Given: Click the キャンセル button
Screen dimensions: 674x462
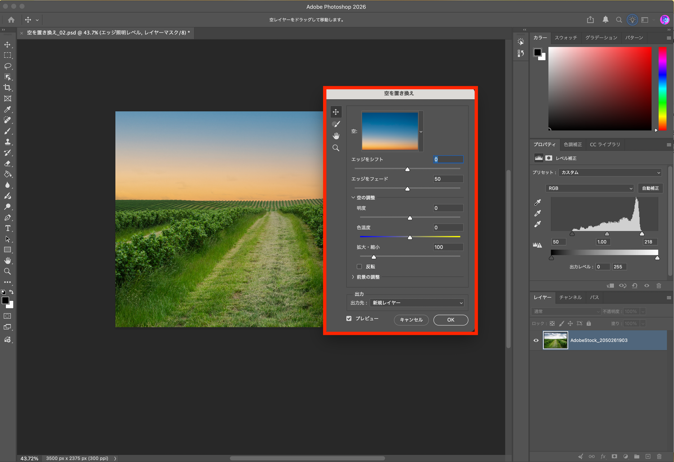Looking at the screenshot, I should [x=411, y=320].
